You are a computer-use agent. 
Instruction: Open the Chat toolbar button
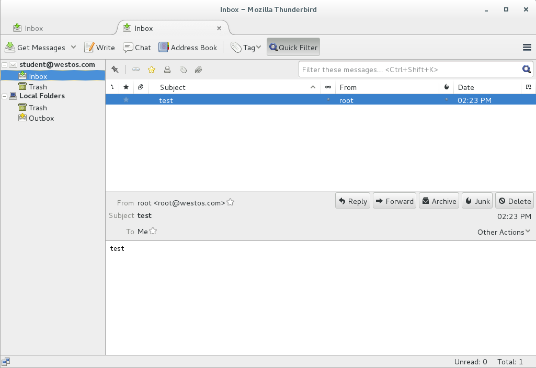[x=136, y=48]
